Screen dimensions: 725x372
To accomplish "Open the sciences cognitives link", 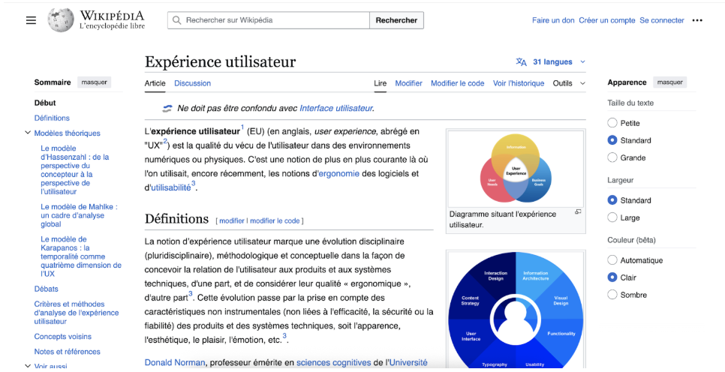I will click(334, 363).
